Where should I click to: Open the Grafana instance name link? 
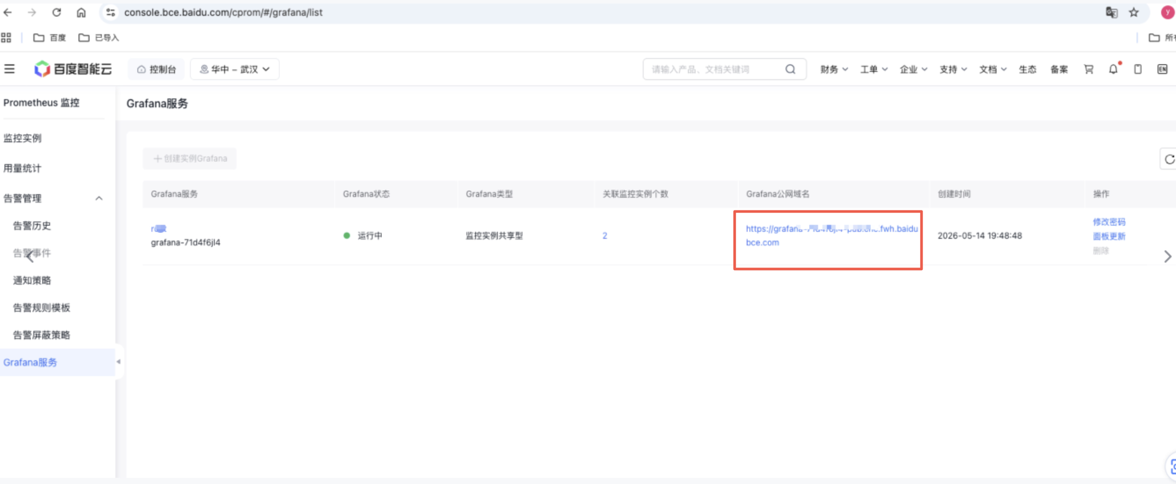coord(158,228)
